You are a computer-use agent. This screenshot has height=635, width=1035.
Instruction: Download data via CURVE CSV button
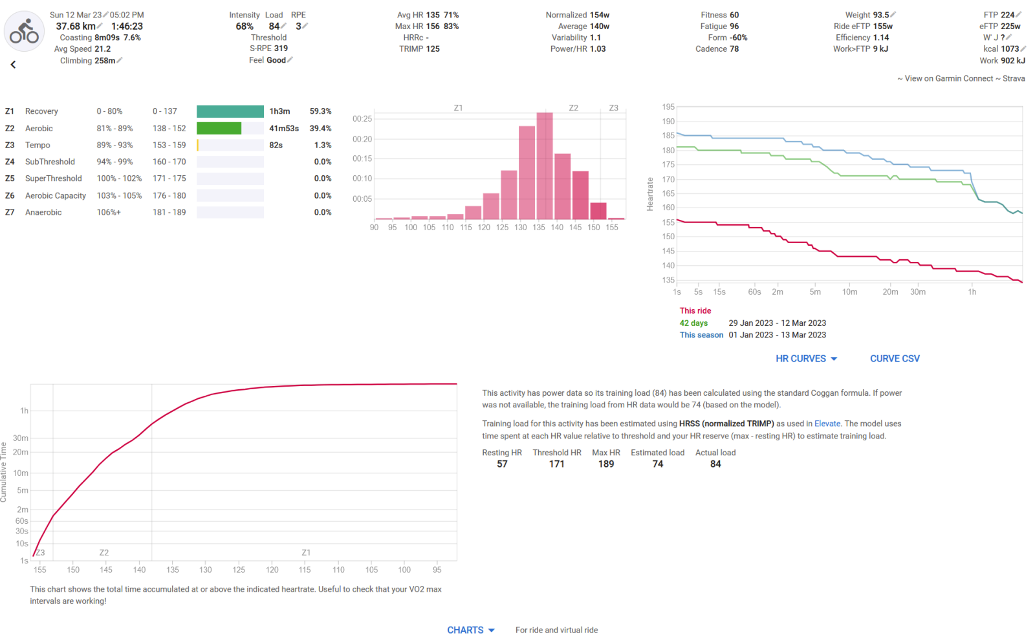tap(895, 359)
